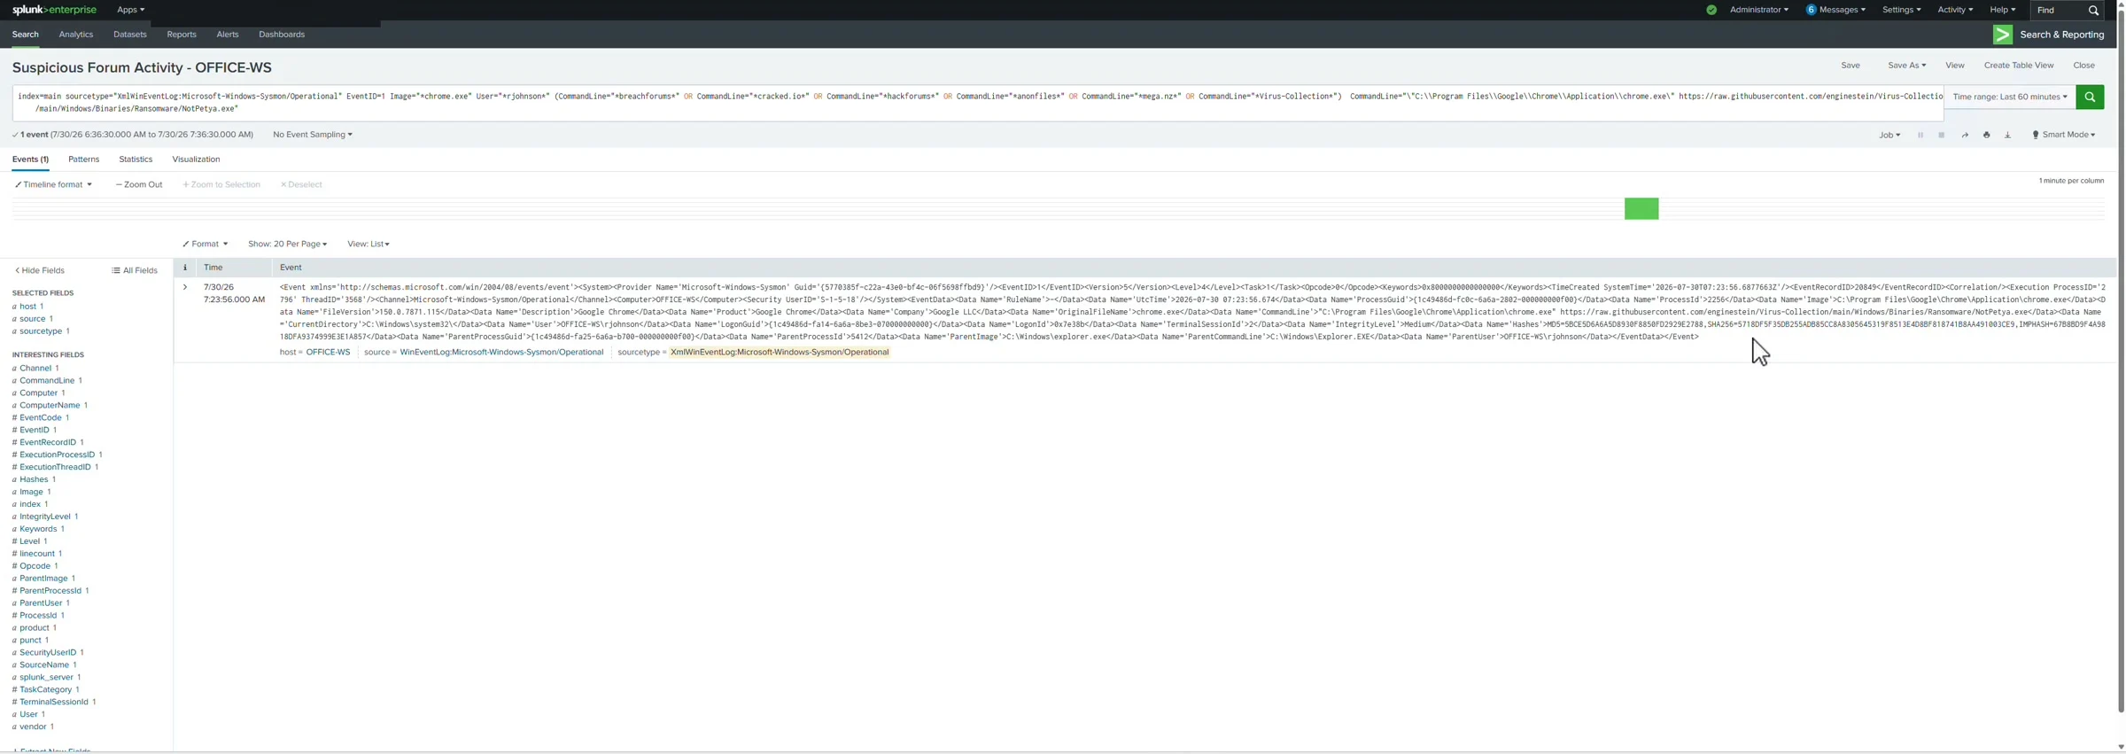Click Close for this report

tap(2083, 66)
